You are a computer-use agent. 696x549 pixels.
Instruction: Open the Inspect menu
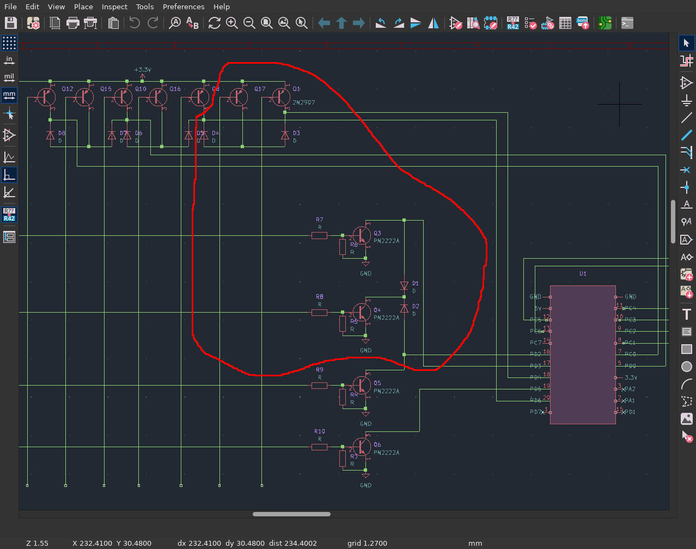pyautogui.click(x=114, y=7)
